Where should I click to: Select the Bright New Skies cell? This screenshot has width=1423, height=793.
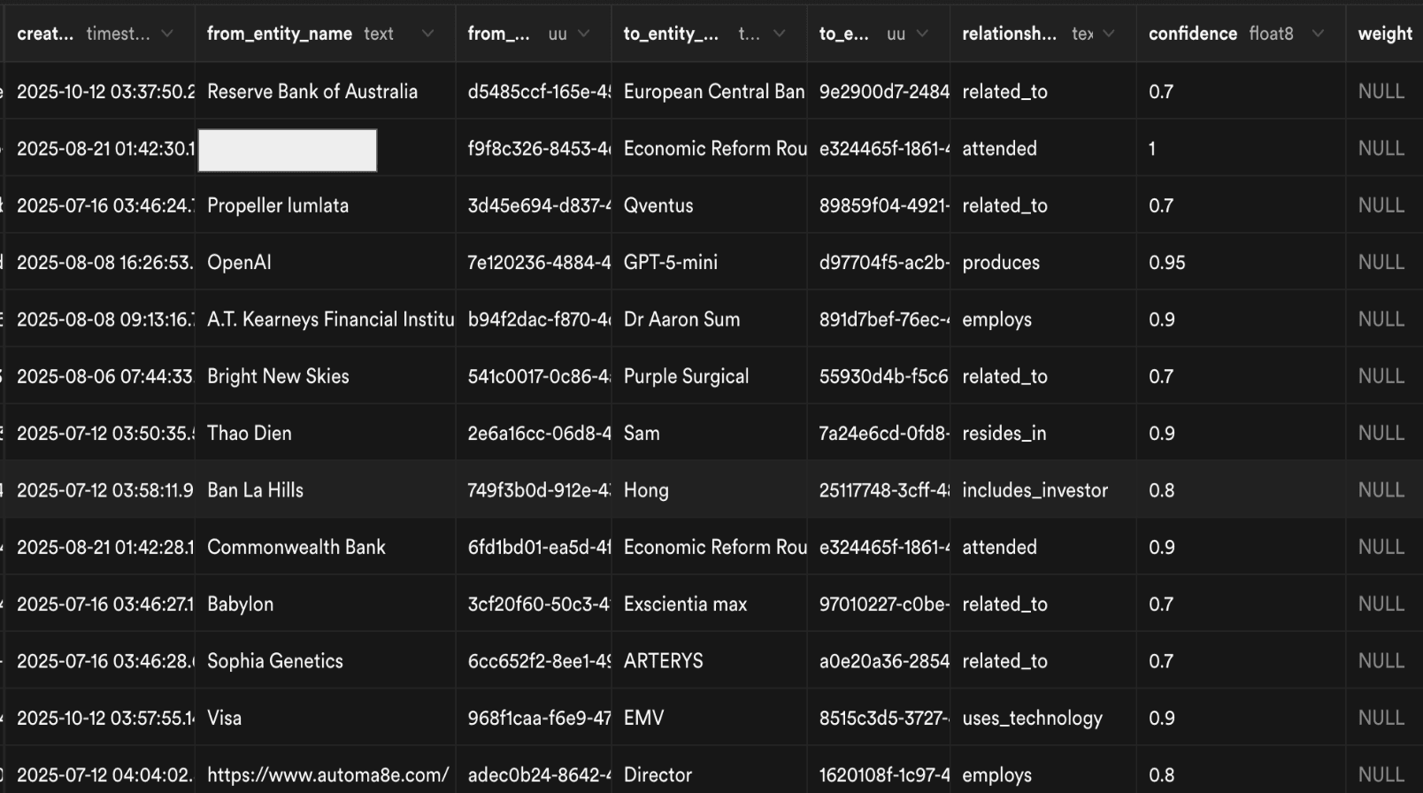tap(326, 376)
